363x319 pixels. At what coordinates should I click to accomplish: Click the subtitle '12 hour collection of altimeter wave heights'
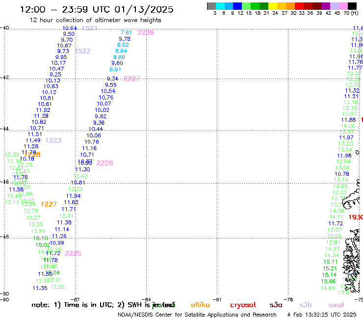tap(95, 20)
